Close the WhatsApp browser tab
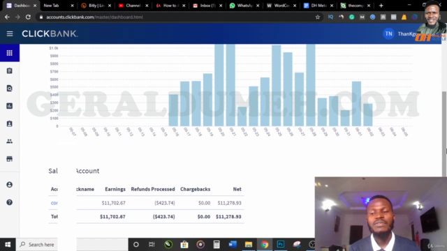 pyautogui.click(x=258, y=6)
